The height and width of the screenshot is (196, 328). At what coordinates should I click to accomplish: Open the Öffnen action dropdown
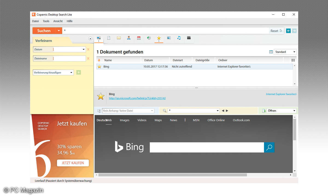294,111
